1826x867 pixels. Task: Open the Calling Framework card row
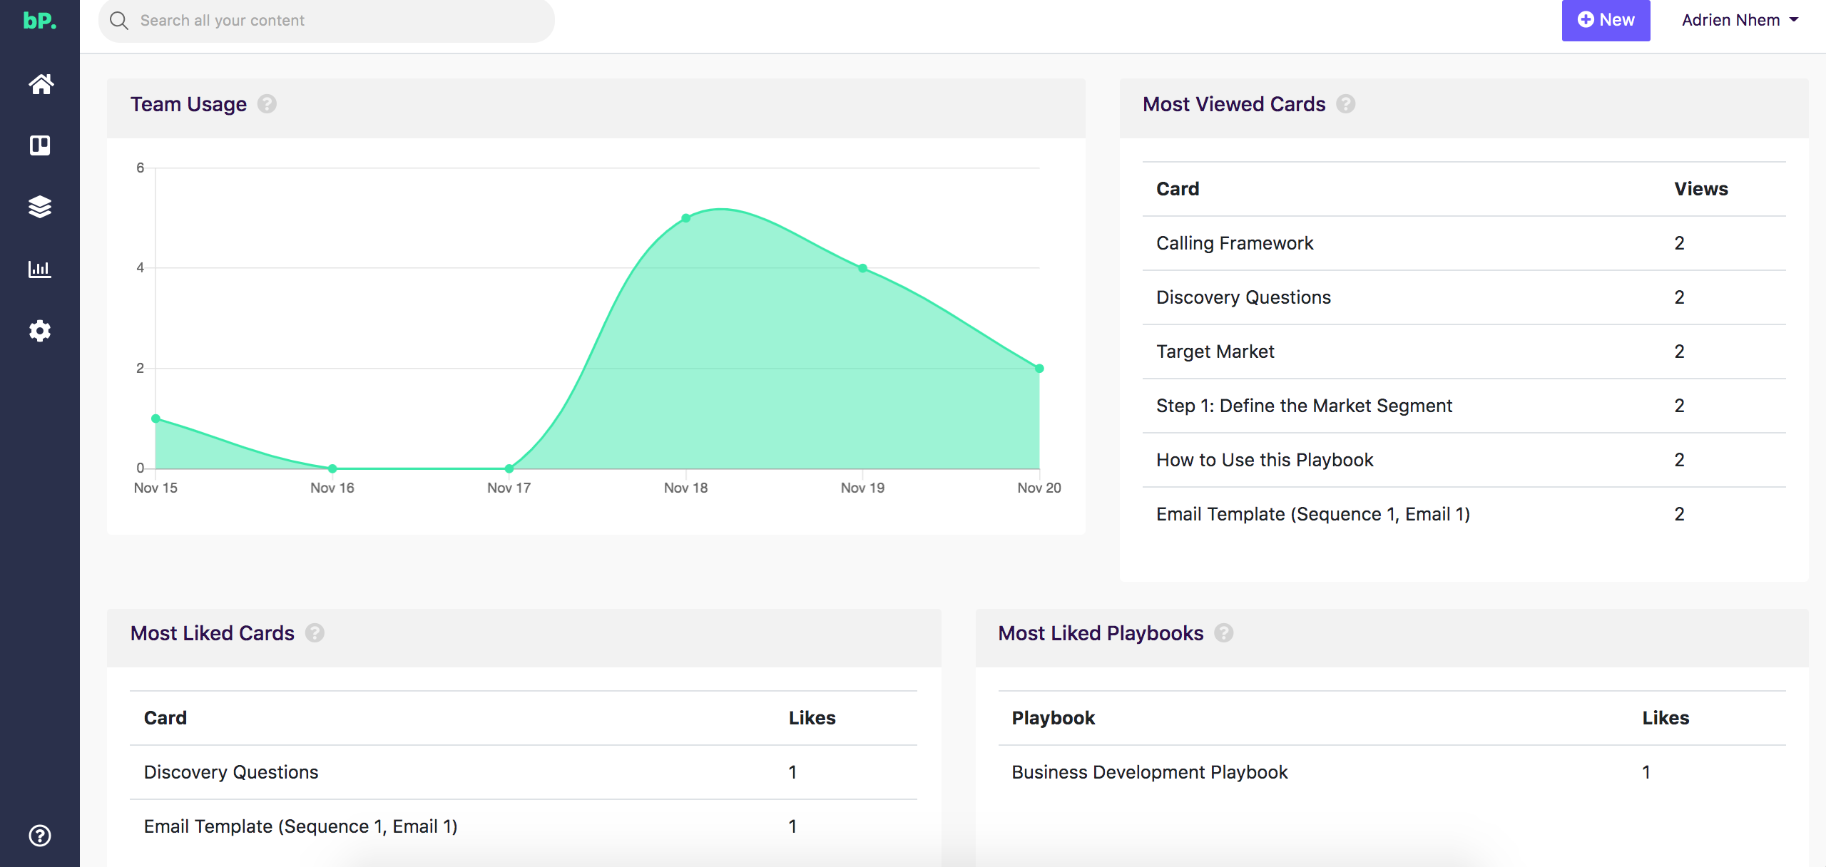pyautogui.click(x=1234, y=243)
